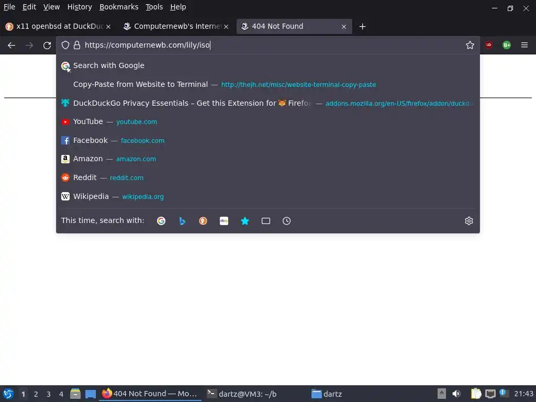
Task: Open the green B+ extension icon
Action: 507,45
